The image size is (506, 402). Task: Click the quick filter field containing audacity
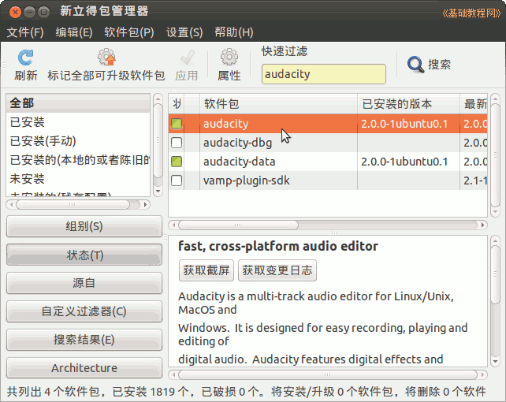tap(324, 74)
